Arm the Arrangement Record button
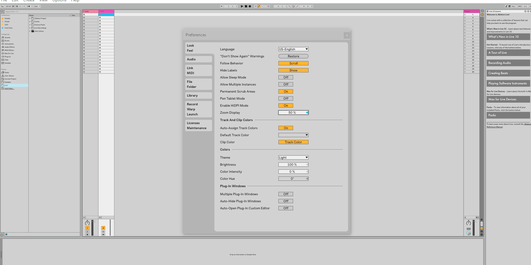This screenshot has width=531, height=265. (250, 6)
